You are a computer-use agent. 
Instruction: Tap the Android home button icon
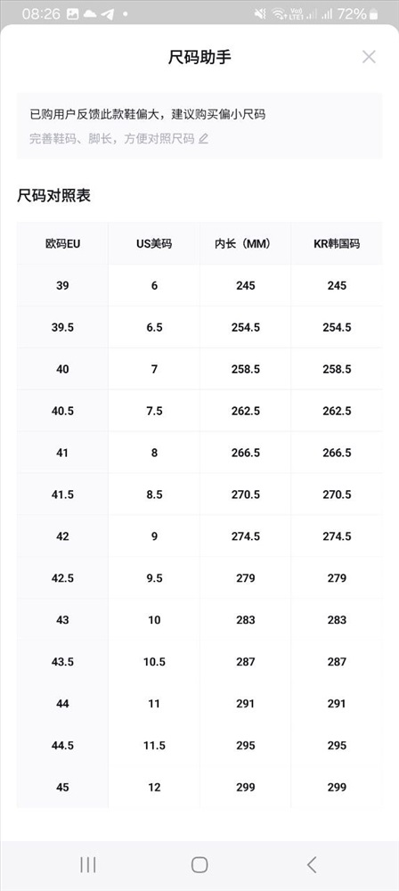(199, 865)
